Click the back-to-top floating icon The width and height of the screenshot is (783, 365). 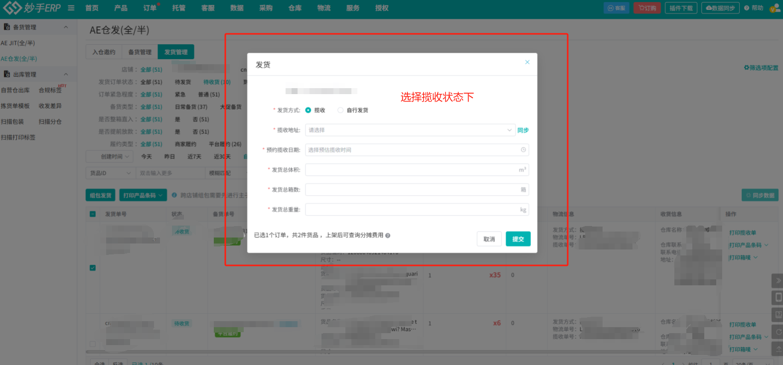(778, 349)
